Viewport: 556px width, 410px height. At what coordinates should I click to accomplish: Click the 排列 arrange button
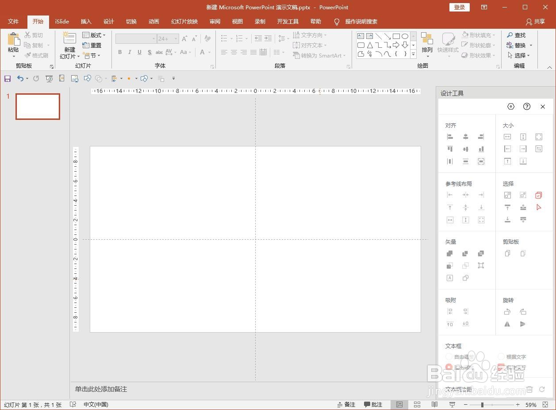coord(427,44)
